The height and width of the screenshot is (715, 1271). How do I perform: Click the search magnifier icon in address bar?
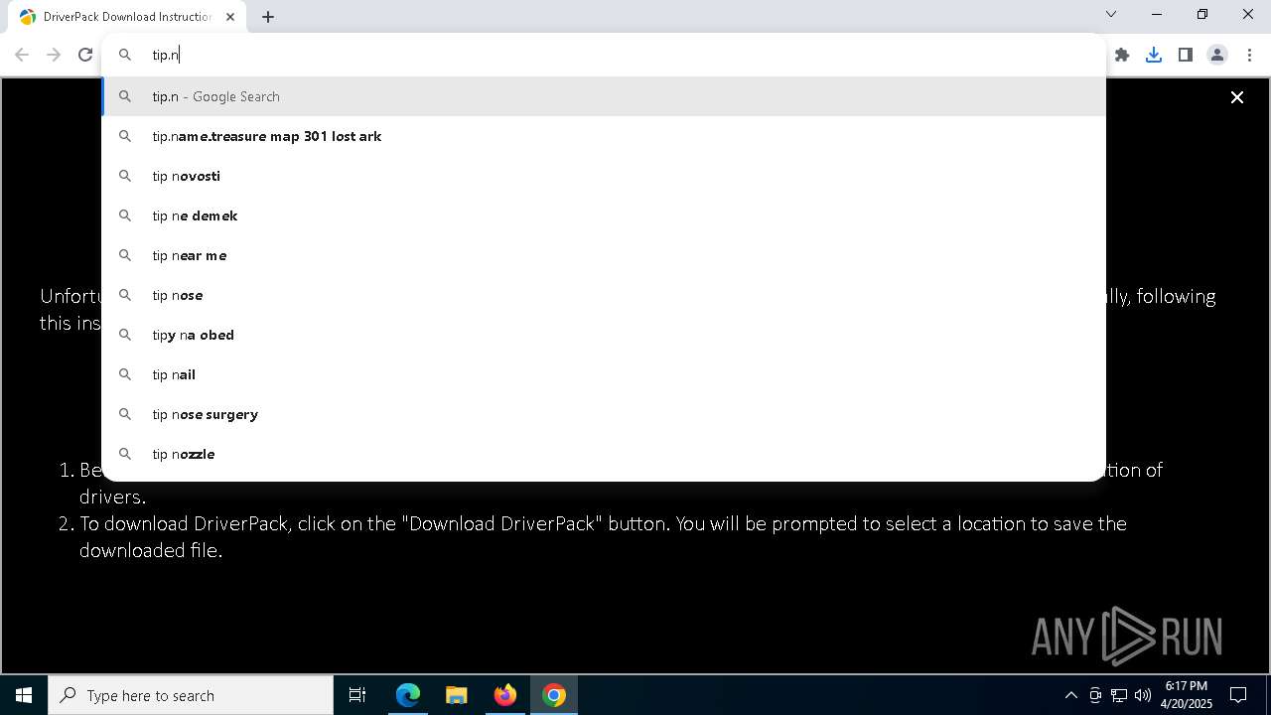tap(125, 55)
